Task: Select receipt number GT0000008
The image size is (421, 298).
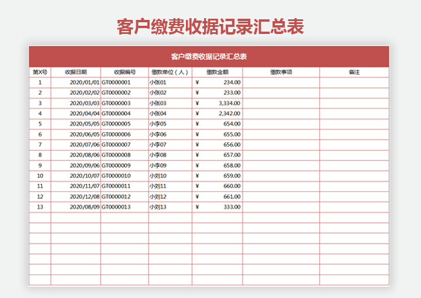Action: point(116,155)
